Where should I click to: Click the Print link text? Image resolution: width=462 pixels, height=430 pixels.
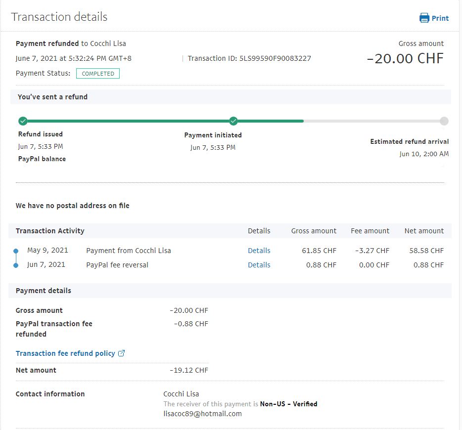440,18
